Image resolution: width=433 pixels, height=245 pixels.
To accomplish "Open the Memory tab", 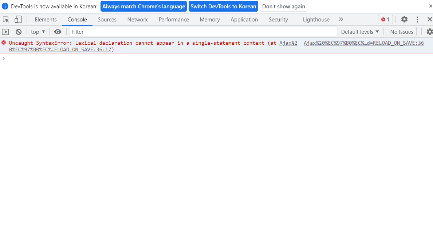I will coord(210,20).
